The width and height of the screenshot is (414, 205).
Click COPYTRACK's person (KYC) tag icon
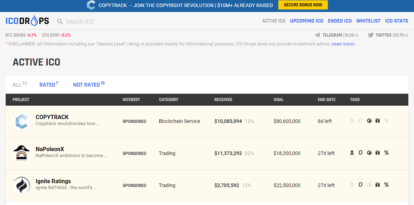[x=352, y=120]
